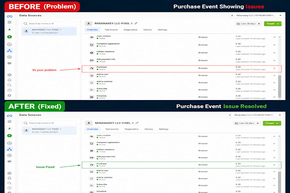The image size is (290, 193).
Task: Expand the Add to cart row in BEFORE screenshot
Action: coord(275,75)
